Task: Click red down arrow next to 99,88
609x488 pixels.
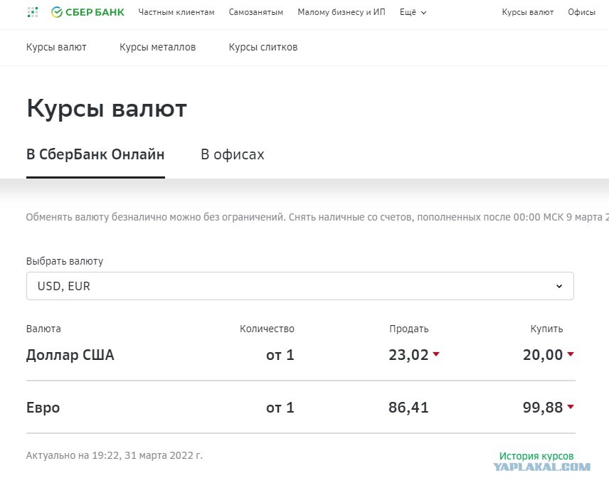Action: click(571, 407)
